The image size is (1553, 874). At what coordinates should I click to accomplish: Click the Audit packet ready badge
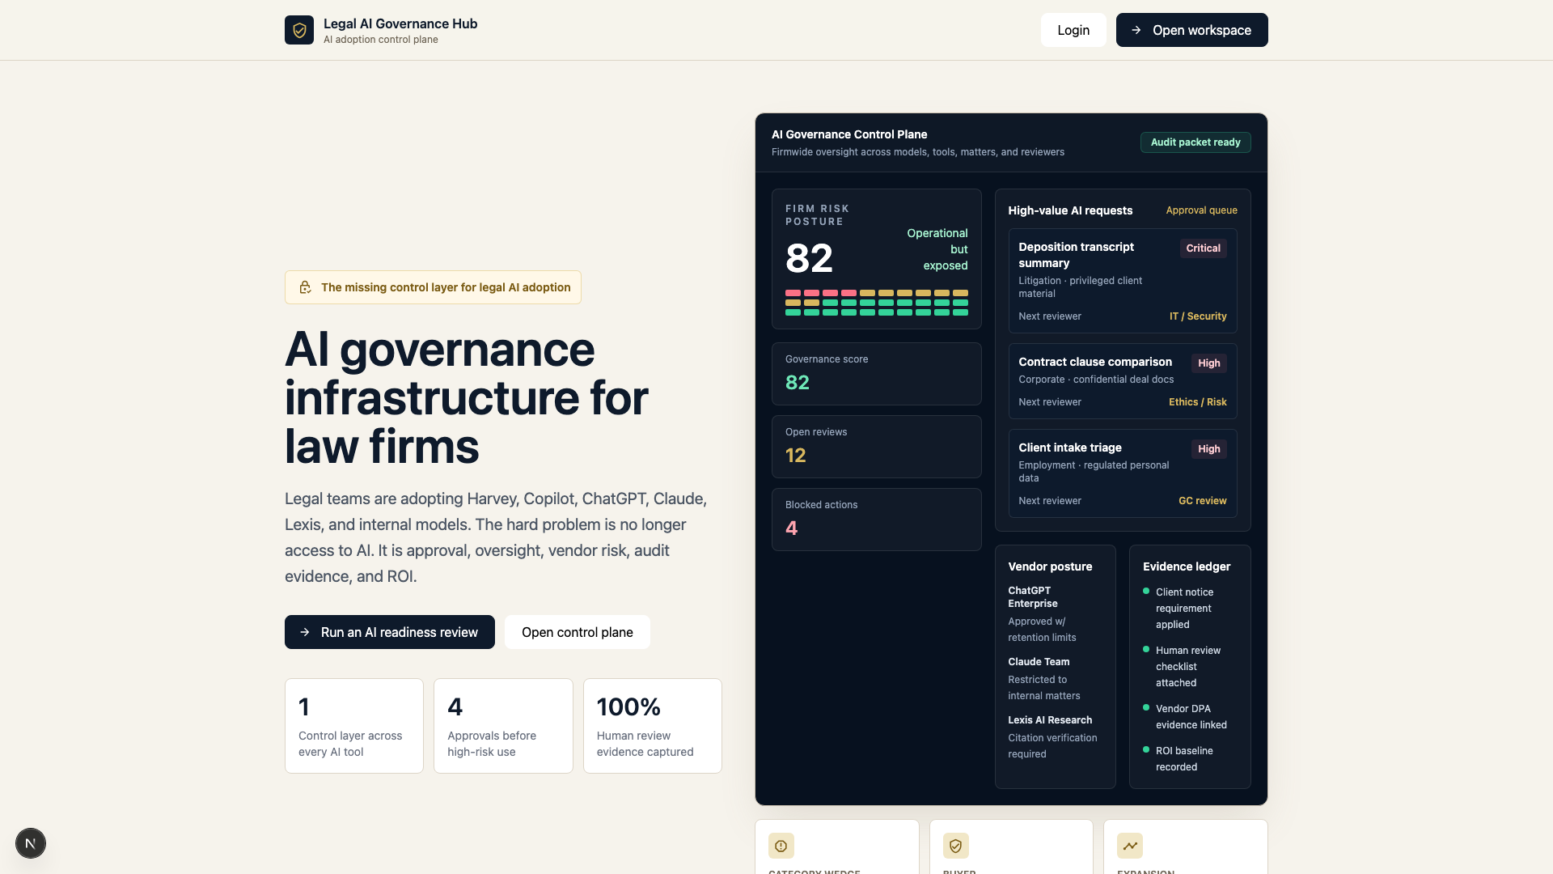point(1195,142)
